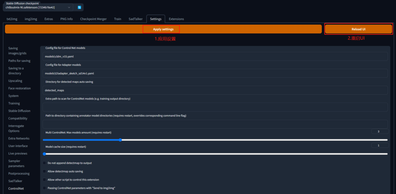Open the System settings section

(x=14, y=96)
